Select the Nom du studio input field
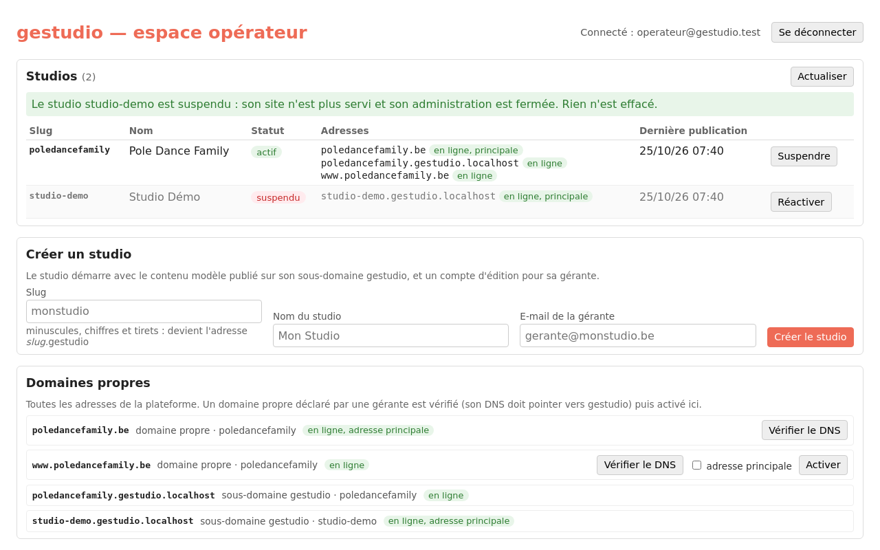 [390, 335]
